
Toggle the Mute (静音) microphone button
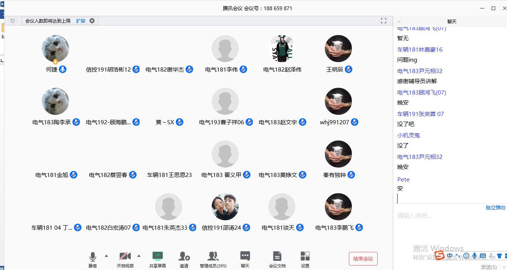point(93,256)
